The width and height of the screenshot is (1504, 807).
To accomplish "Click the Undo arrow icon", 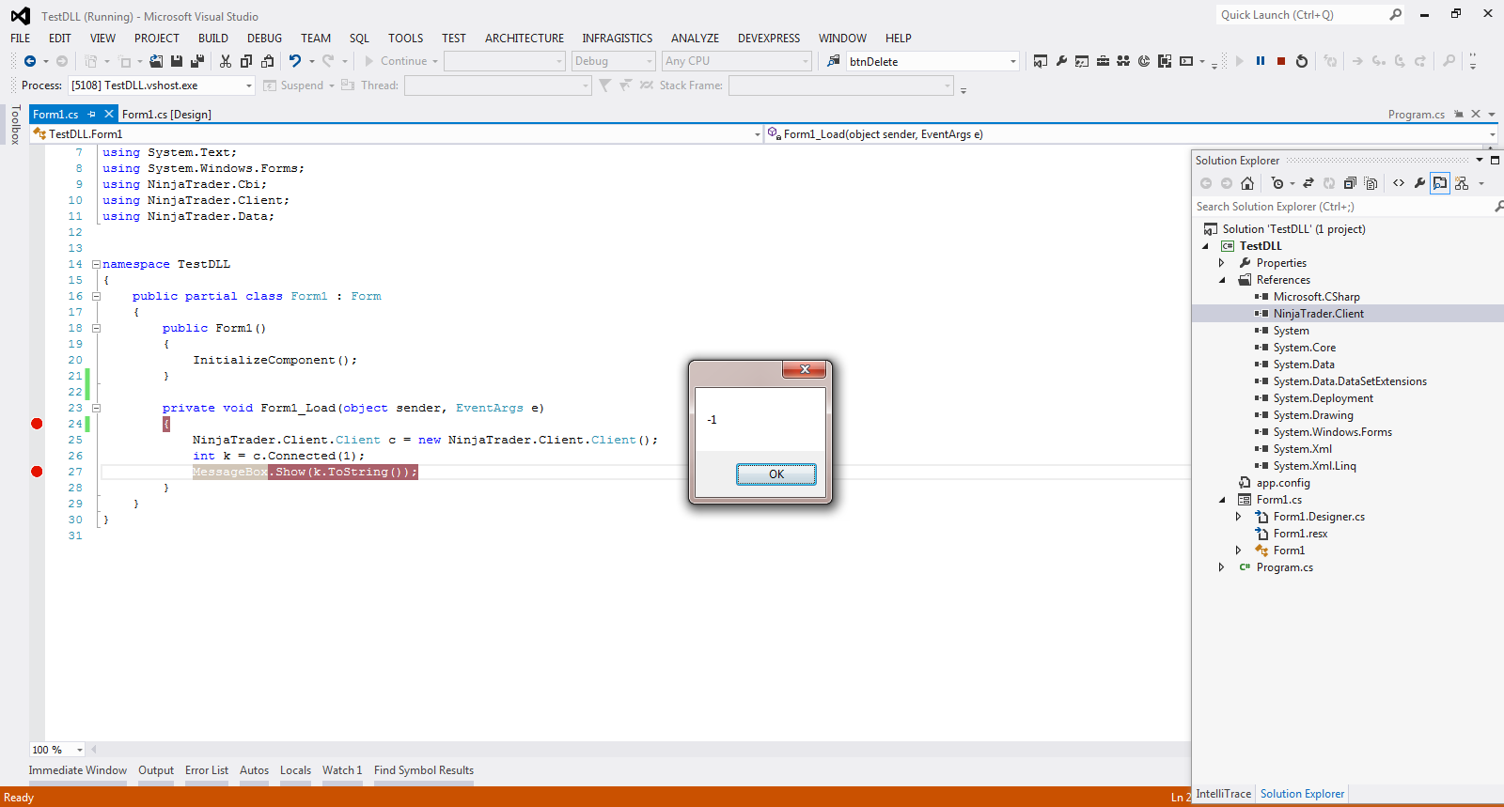I will tap(295, 61).
